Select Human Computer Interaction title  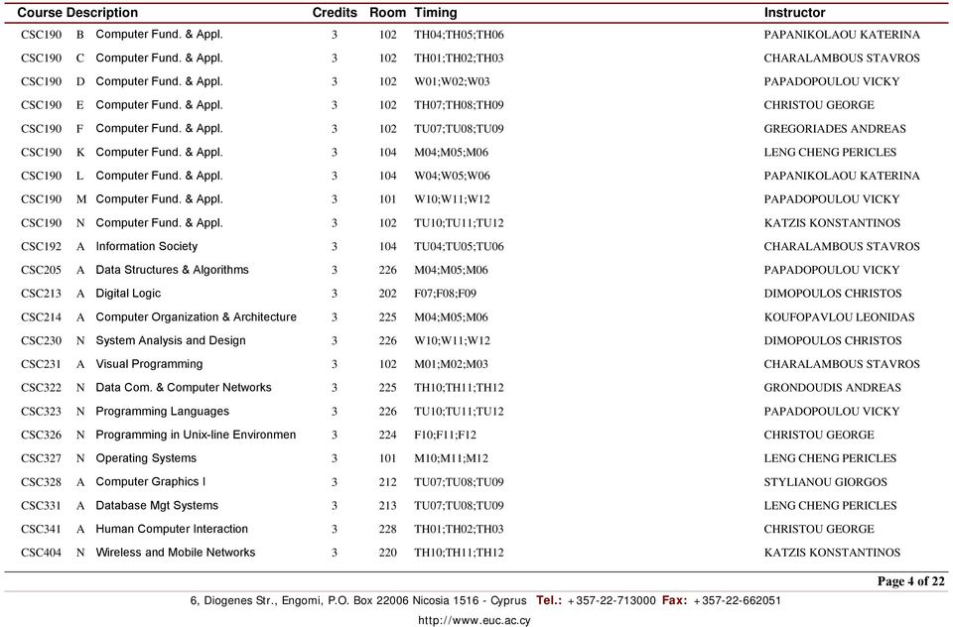click(172, 529)
